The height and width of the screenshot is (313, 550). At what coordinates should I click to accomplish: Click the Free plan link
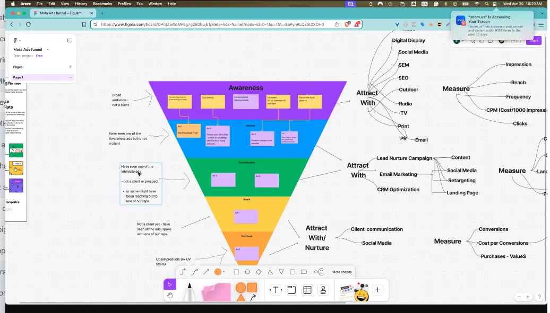coord(39,56)
